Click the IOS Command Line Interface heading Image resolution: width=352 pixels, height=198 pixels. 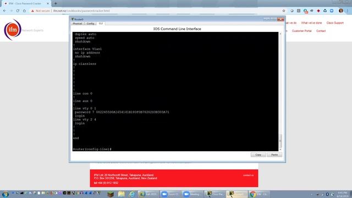tap(177, 29)
